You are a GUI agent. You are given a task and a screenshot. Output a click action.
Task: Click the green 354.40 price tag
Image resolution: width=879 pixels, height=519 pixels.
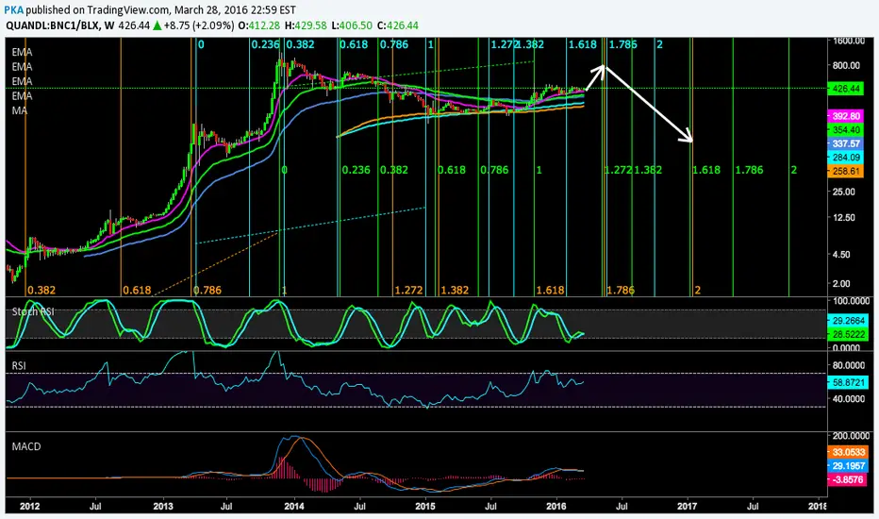pos(845,129)
